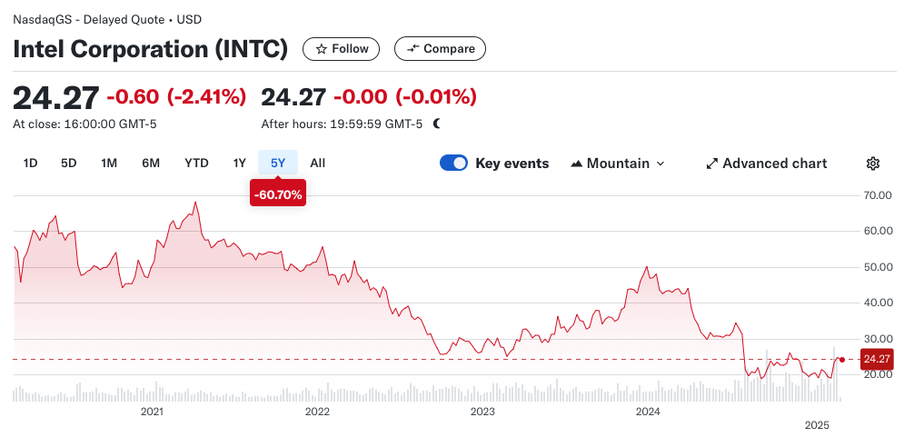Click the 24.27 current price marker on chart
Viewport: 904px width, 437px height.
pos(875,360)
